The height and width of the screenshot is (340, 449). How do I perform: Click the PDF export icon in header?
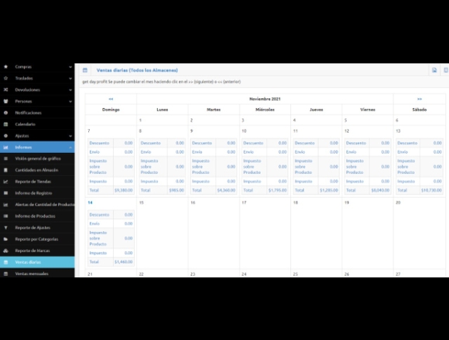[434, 70]
